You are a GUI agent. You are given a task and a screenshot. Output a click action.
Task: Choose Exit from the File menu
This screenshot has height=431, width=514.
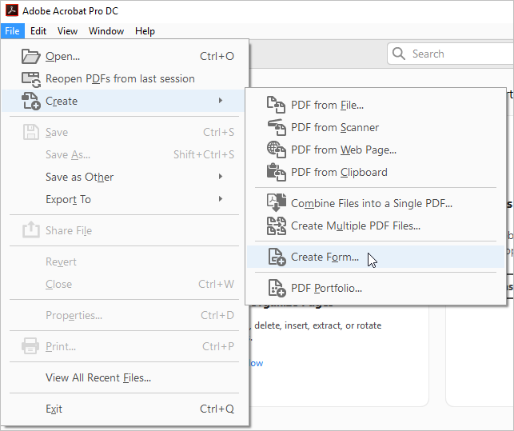point(124,409)
